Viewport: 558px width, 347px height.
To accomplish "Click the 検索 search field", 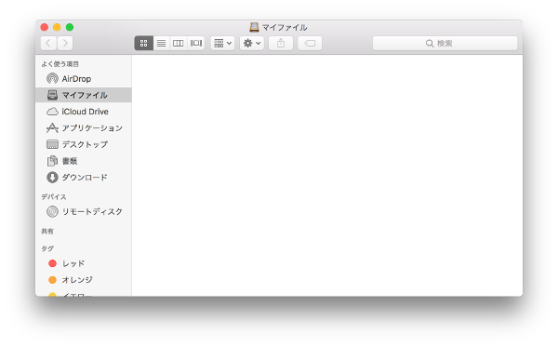I will point(445,43).
